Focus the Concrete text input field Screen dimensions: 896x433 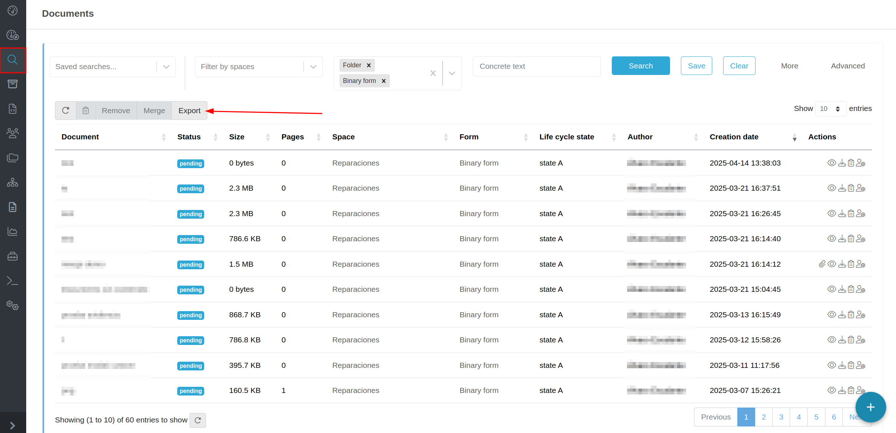point(536,66)
